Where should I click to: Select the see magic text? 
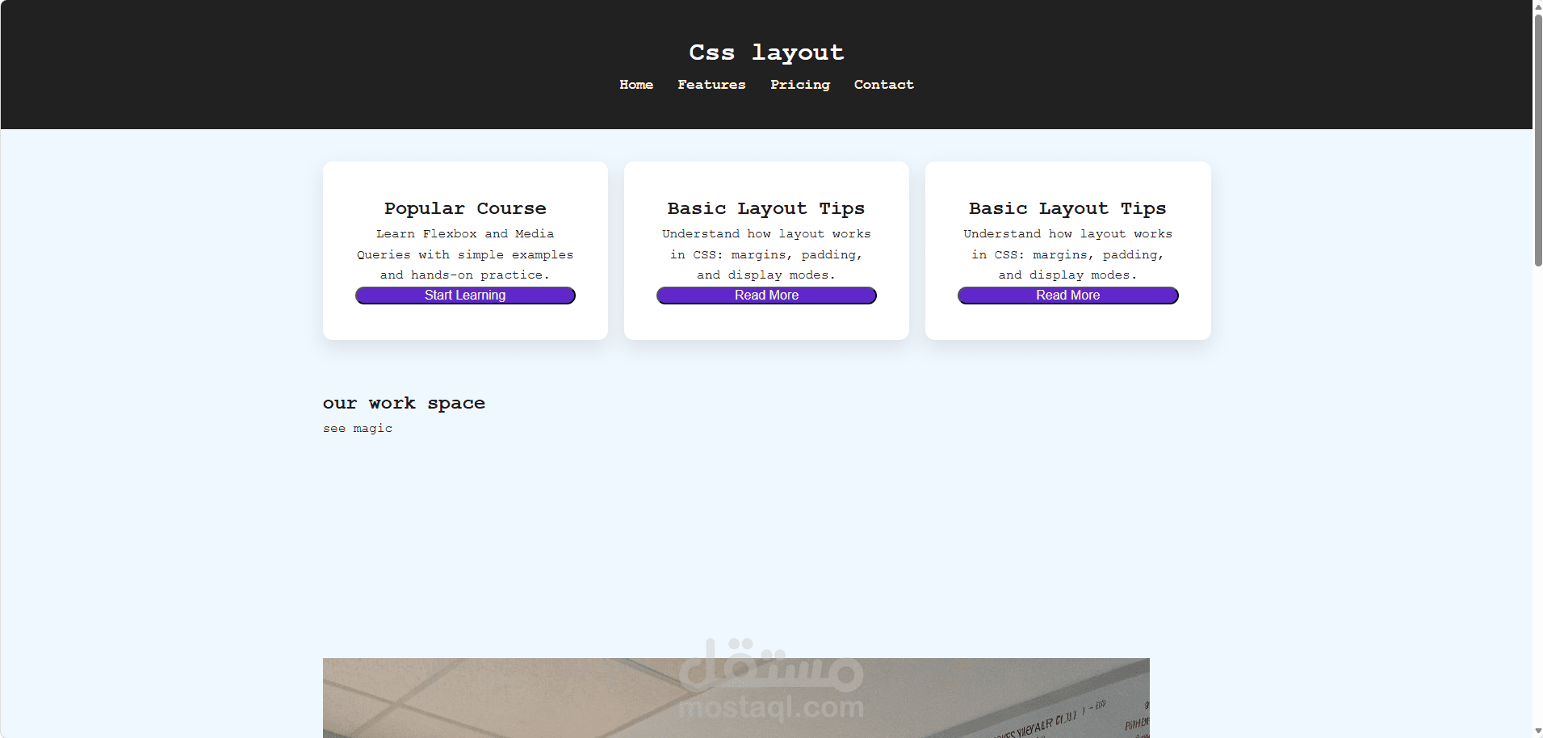358,428
